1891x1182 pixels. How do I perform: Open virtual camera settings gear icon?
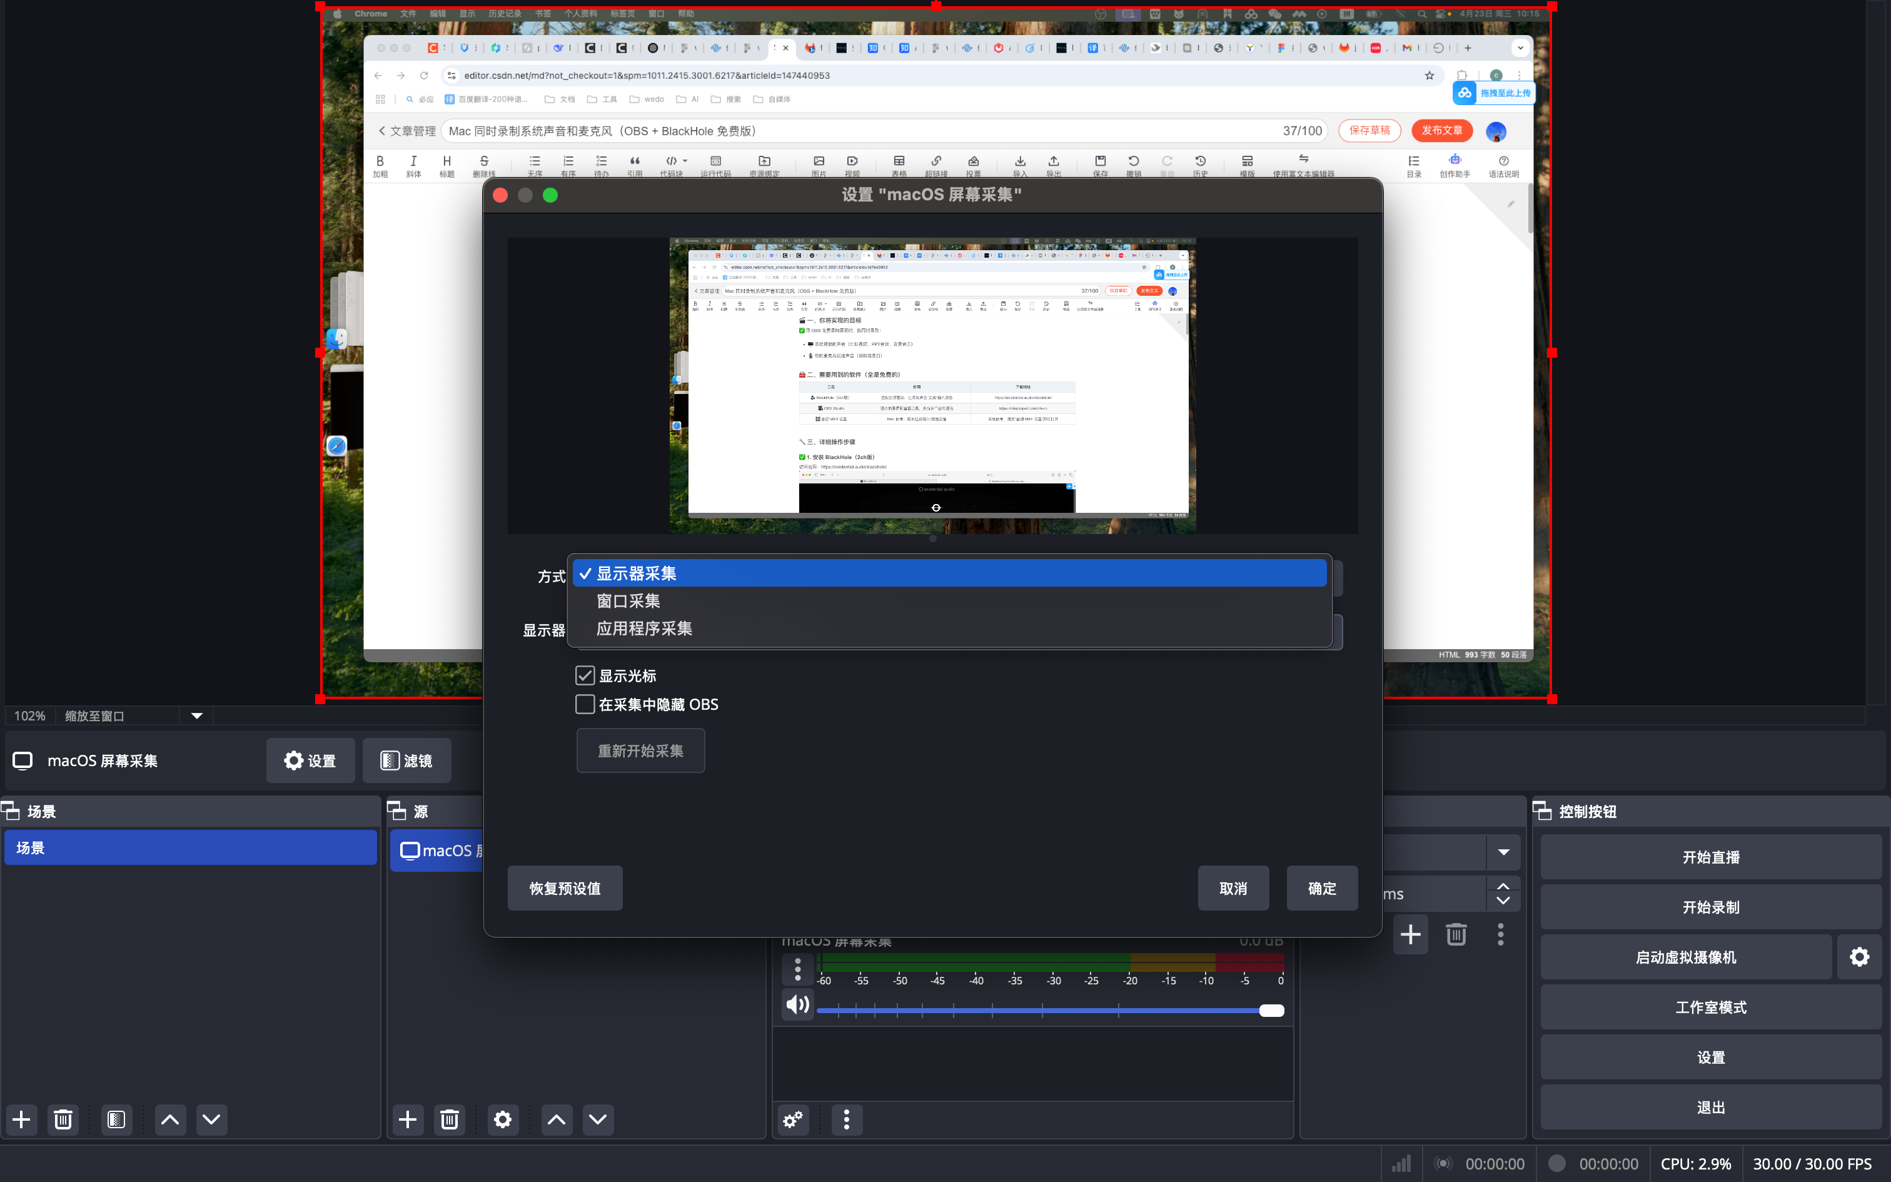point(1859,957)
